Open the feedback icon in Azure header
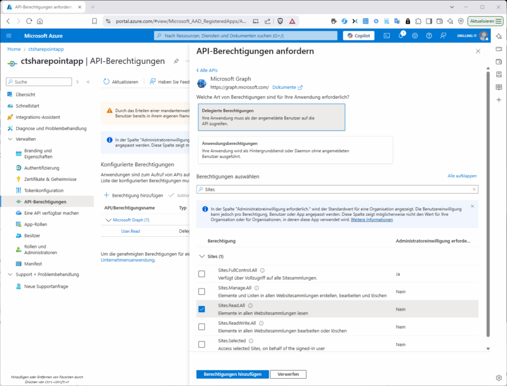The height and width of the screenshot is (386, 507). tap(443, 36)
